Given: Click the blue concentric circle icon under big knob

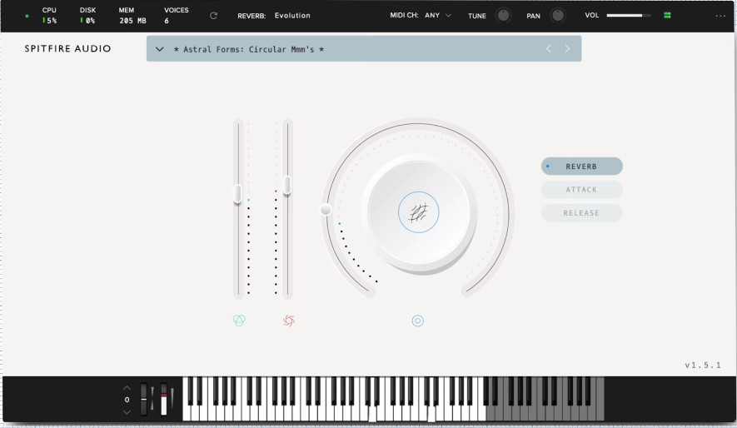Looking at the screenshot, I should pyautogui.click(x=418, y=321).
